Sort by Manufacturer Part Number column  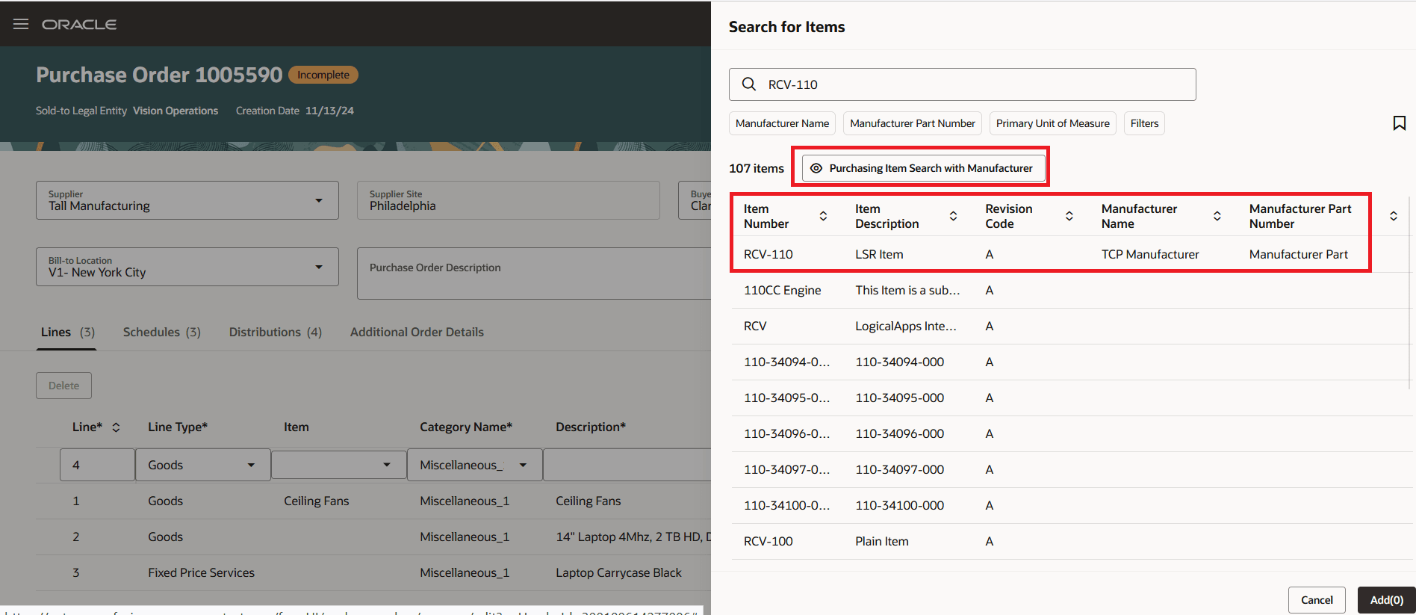1393,216
